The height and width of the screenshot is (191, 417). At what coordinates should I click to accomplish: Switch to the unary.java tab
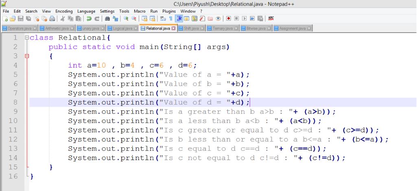tap(91, 28)
